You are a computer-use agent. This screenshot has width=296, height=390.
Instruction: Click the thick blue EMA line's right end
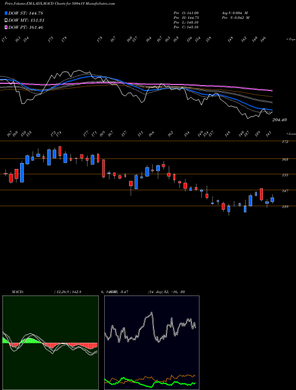point(272,110)
